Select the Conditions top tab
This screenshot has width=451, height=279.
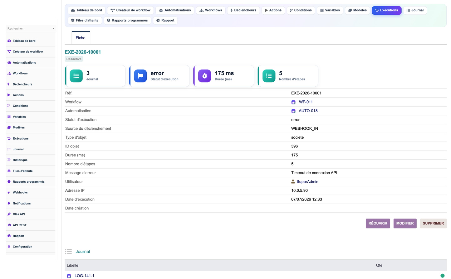tap(301, 10)
